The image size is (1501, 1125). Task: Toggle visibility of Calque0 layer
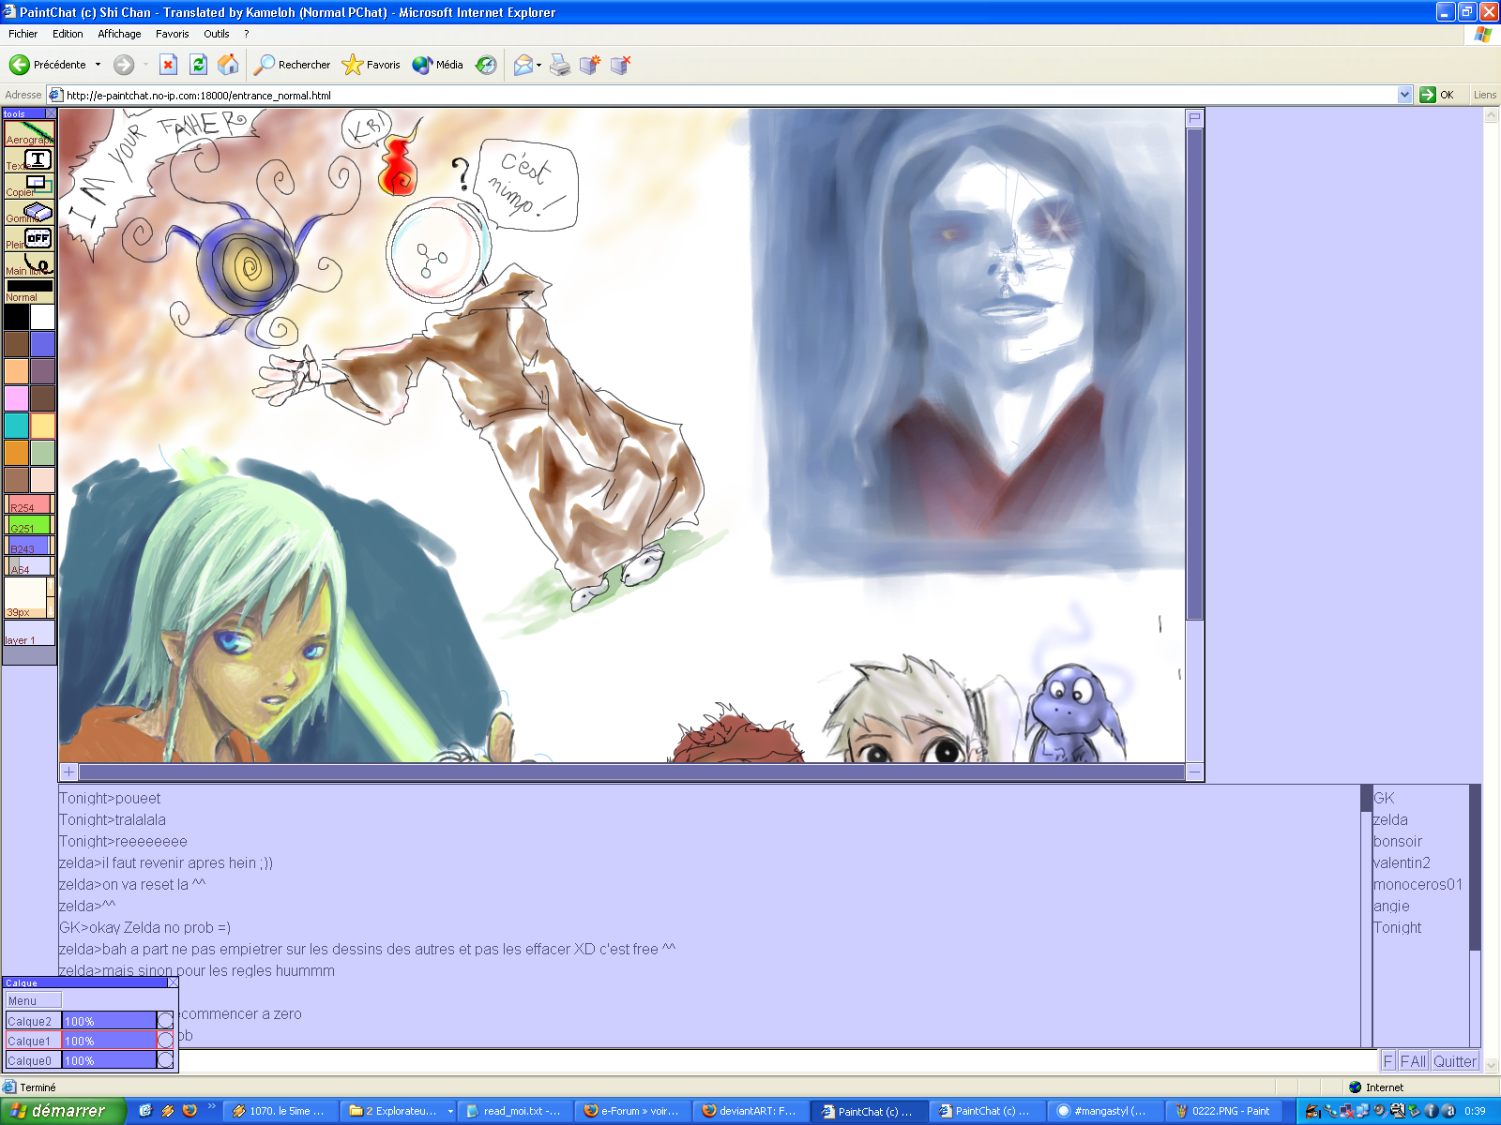tap(165, 1060)
